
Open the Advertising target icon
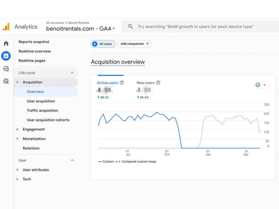[6, 81]
